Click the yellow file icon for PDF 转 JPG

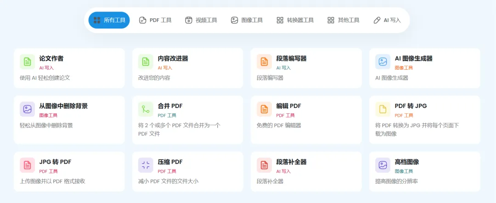[x=383, y=109]
